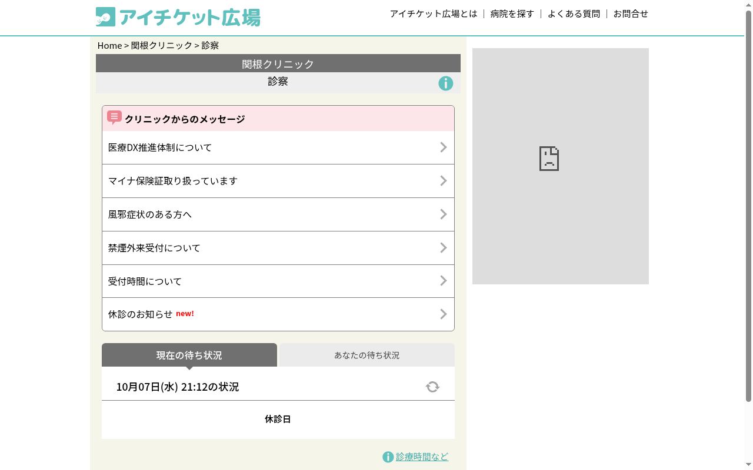Viewport: 753px width, 470px height.
Task: Click the 10月07日(水) 21:12の状況 text
Action: pyautogui.click(x=178, y=387)
